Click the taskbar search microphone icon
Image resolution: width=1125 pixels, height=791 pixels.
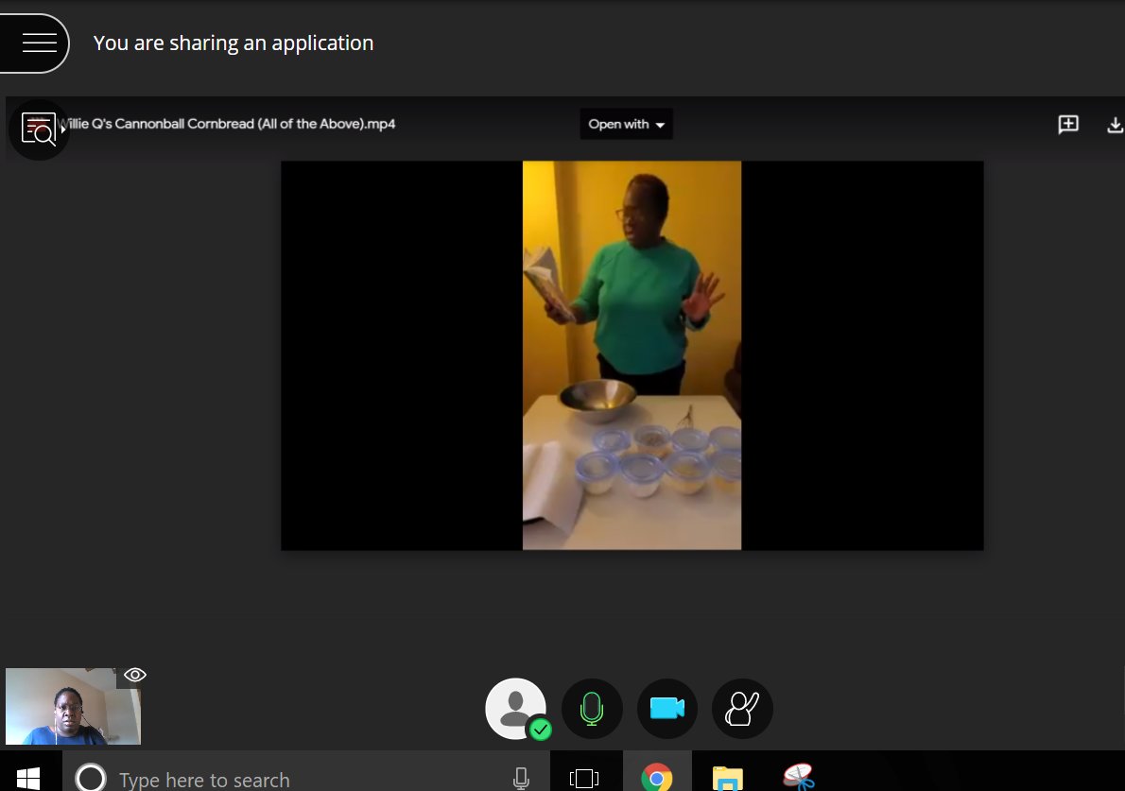click(x=522, y=778)
